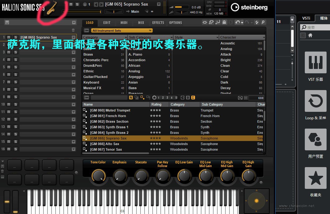330x214 pixels.
Task: Click the Steinberg logo
Action: coord(249,7)
